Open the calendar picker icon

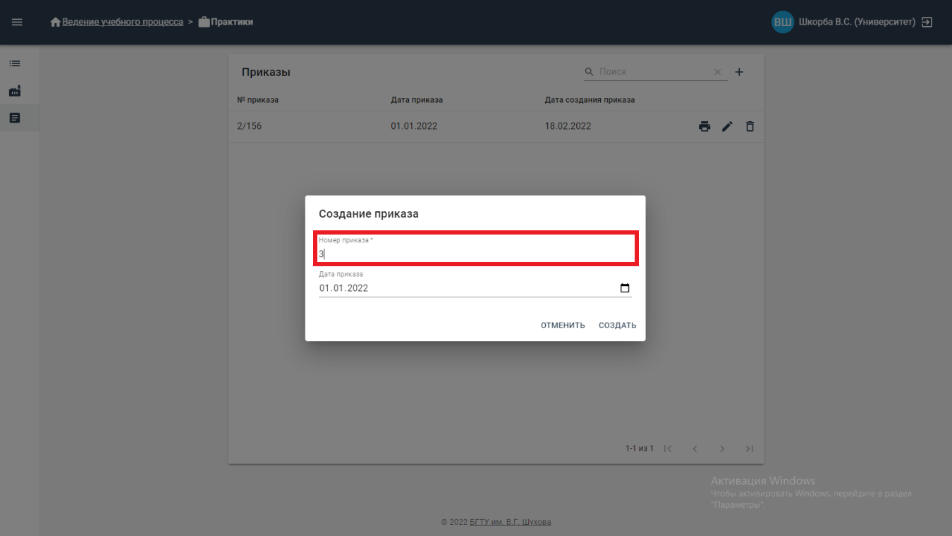coord(625,288)
